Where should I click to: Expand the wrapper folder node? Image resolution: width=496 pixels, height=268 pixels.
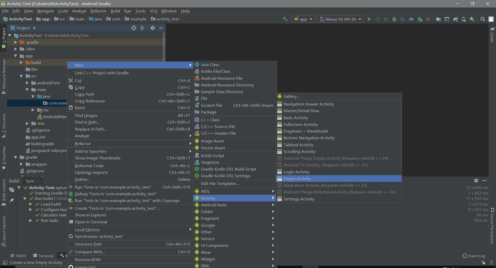[x=21, y=164]
